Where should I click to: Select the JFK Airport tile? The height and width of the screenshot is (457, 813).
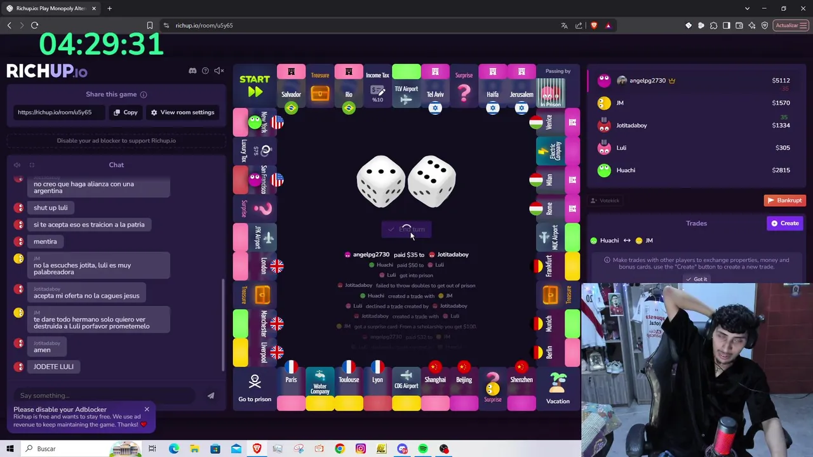tap(255, 237)
